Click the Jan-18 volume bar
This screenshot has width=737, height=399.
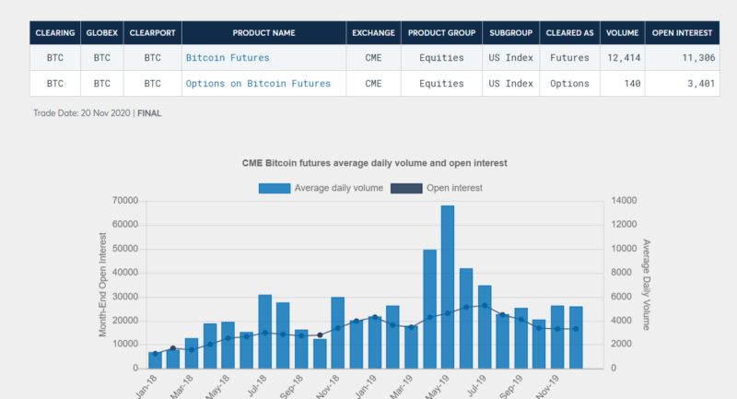pyautogui.click(x=155, y=360)
